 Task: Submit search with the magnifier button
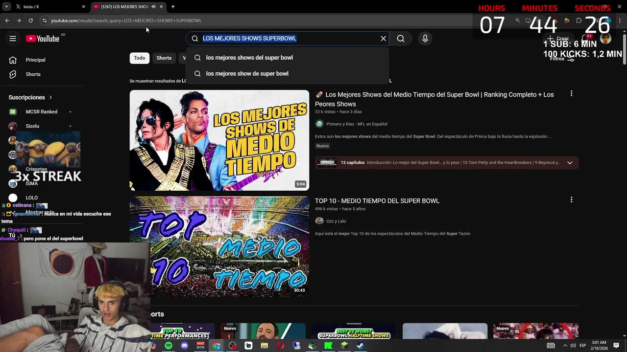pyautogui.click(x=401, y=39)
